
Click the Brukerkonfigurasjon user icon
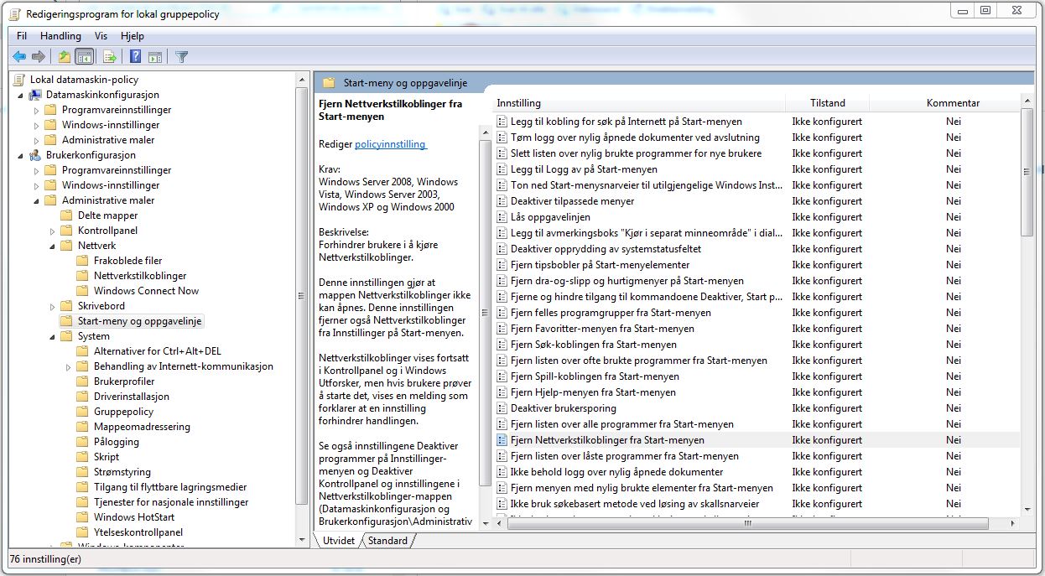35,155
